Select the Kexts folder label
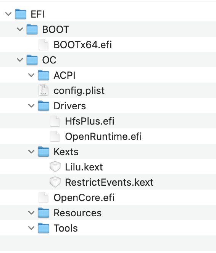216x253 pixels. (x=66, y=152)
